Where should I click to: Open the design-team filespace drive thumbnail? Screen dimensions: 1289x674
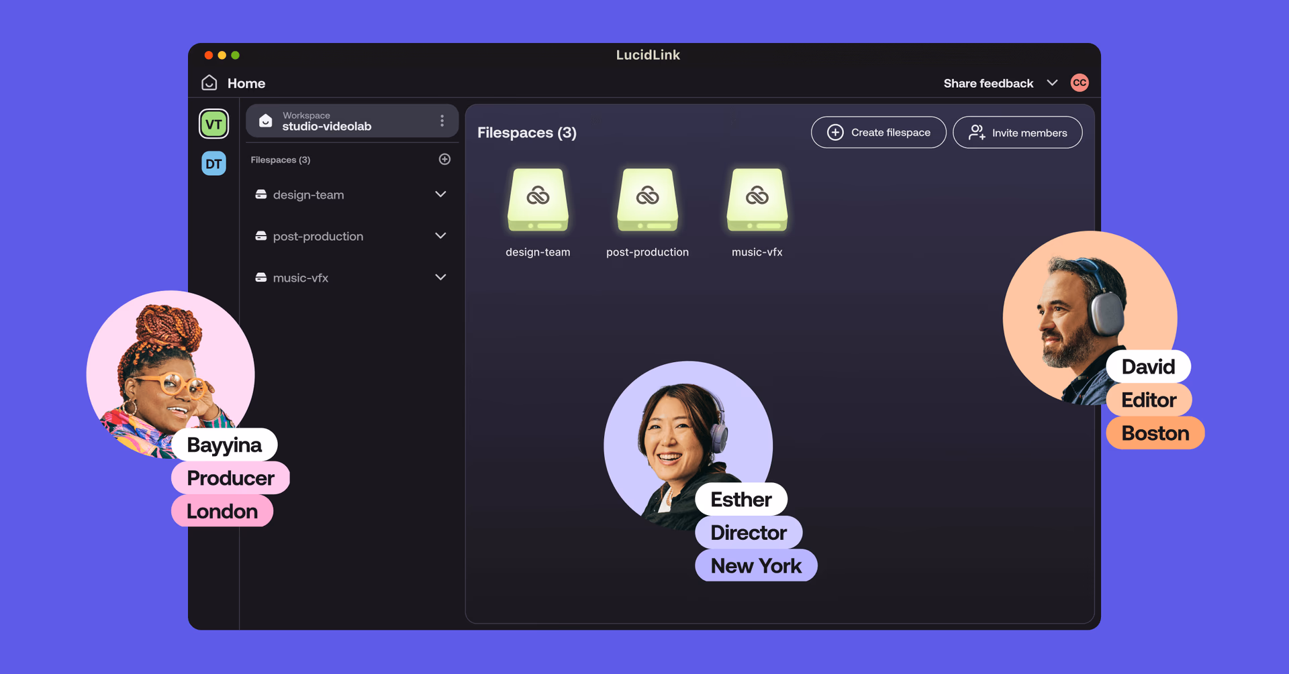pos(538,200)
